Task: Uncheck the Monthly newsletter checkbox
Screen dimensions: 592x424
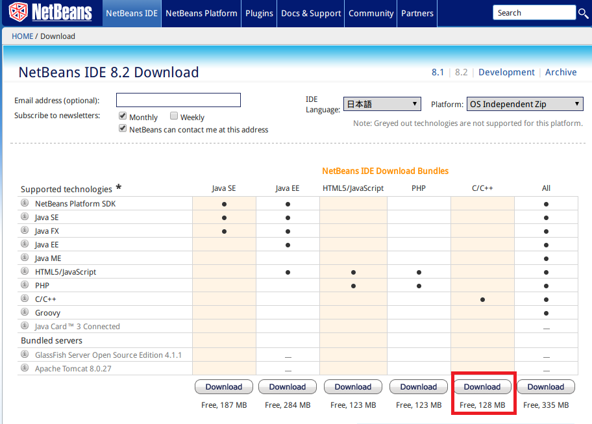Action: pyautogui.click(x=122, y=116)
